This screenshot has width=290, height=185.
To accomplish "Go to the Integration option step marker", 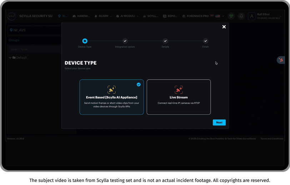I will click(125, 41).
